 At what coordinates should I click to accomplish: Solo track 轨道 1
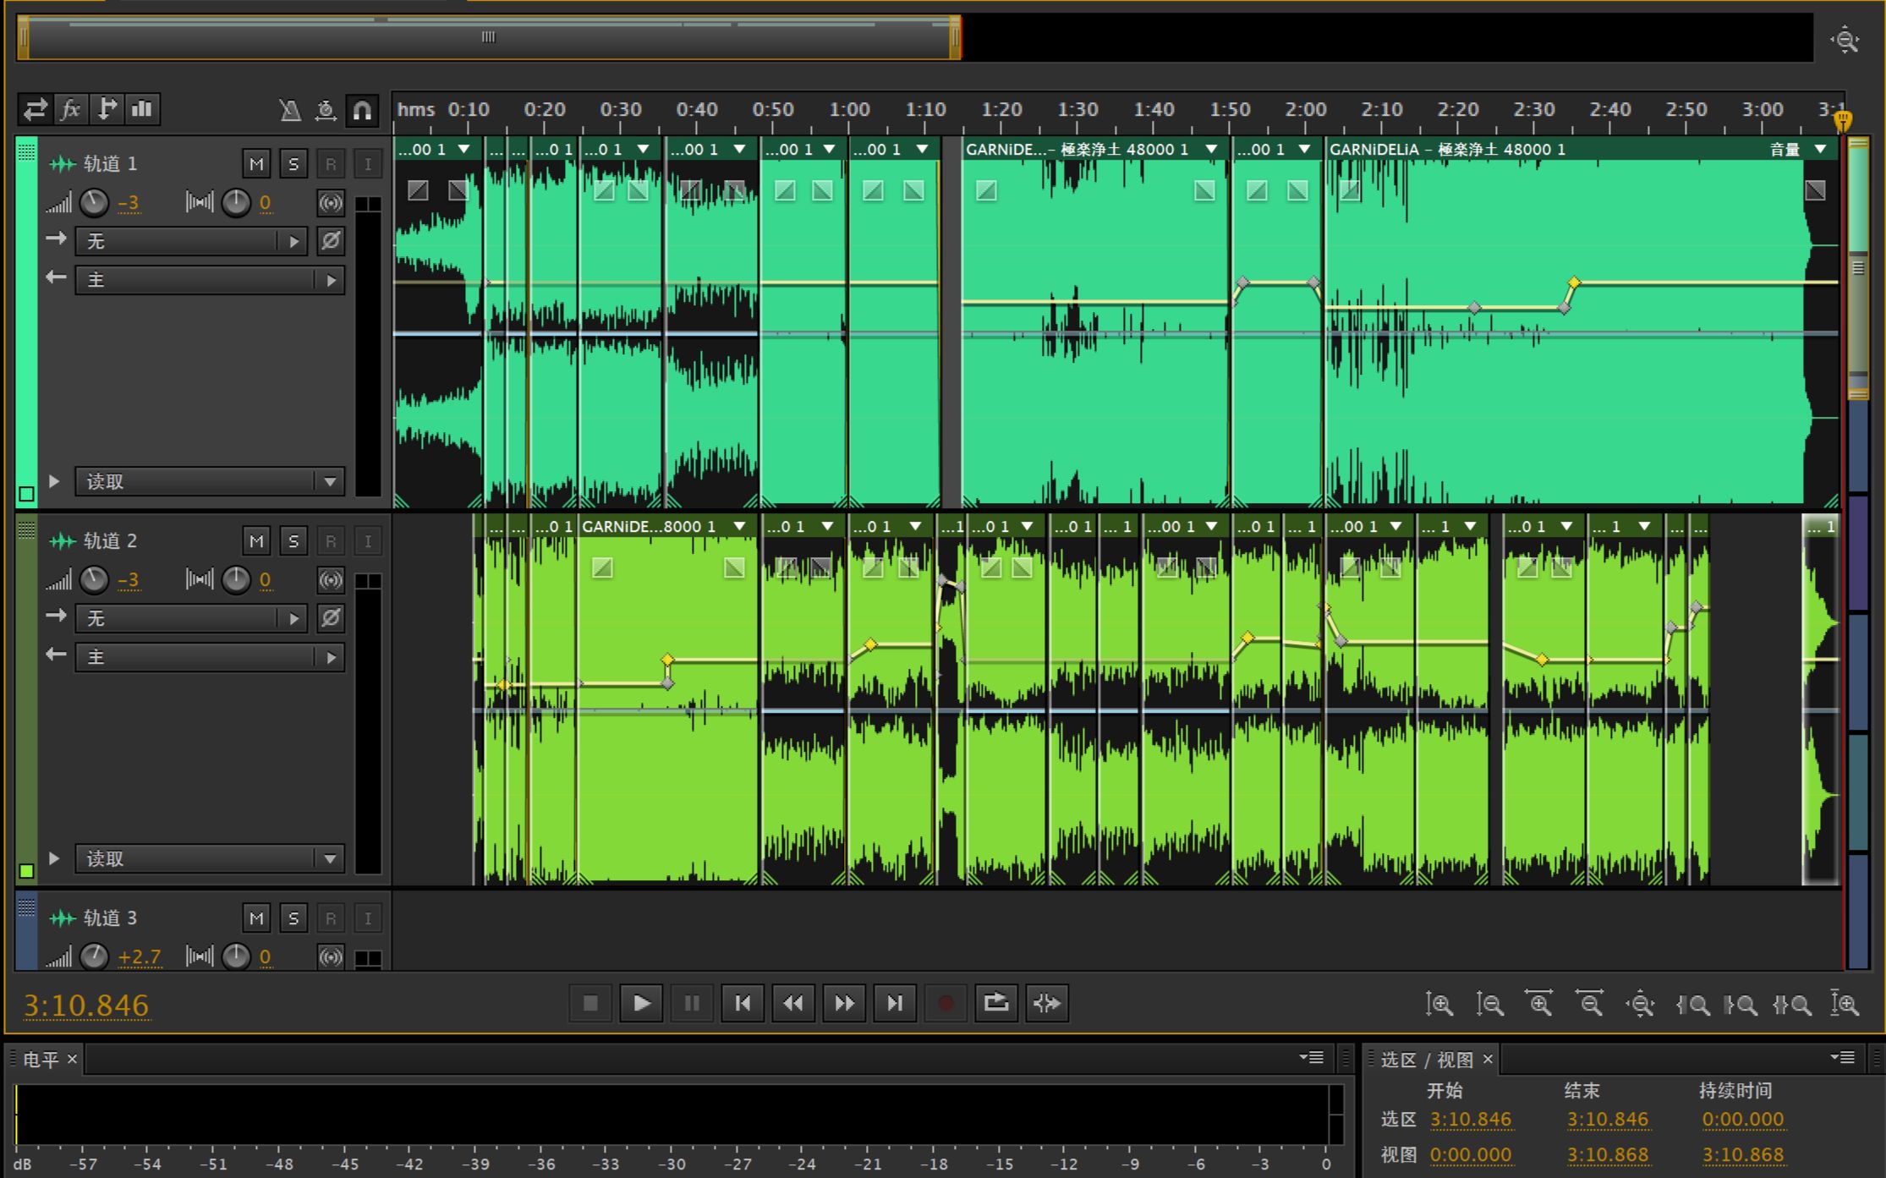tap(293, 164)
